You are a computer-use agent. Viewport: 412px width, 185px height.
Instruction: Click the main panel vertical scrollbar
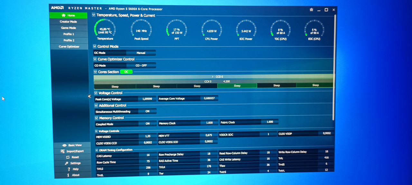click(335, 67)
